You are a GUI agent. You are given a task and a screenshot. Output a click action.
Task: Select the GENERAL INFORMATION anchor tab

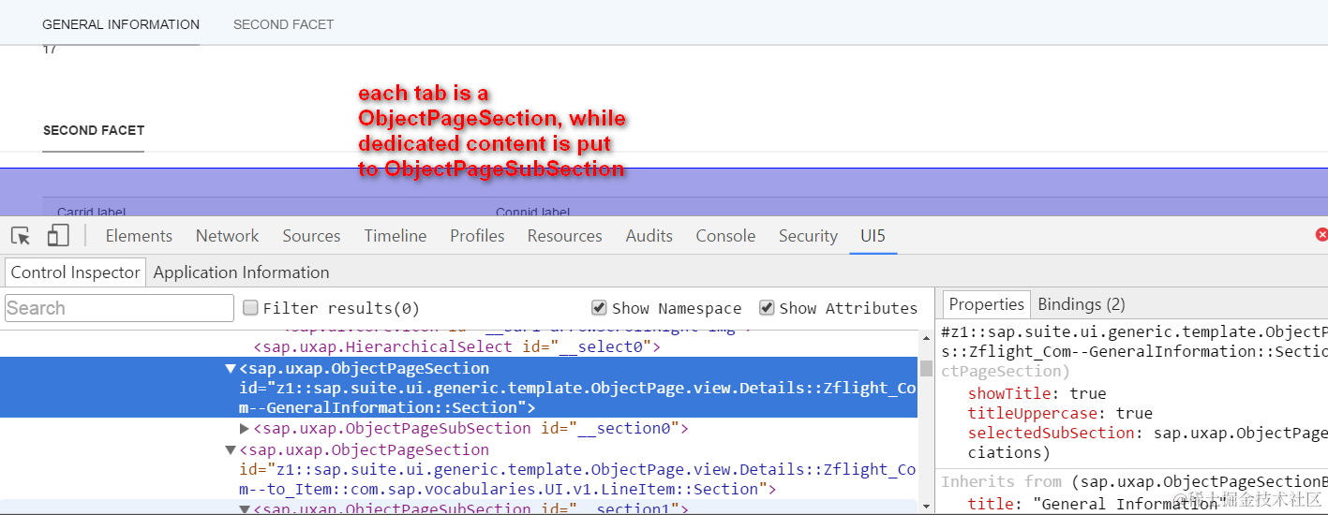click(121, 24)
